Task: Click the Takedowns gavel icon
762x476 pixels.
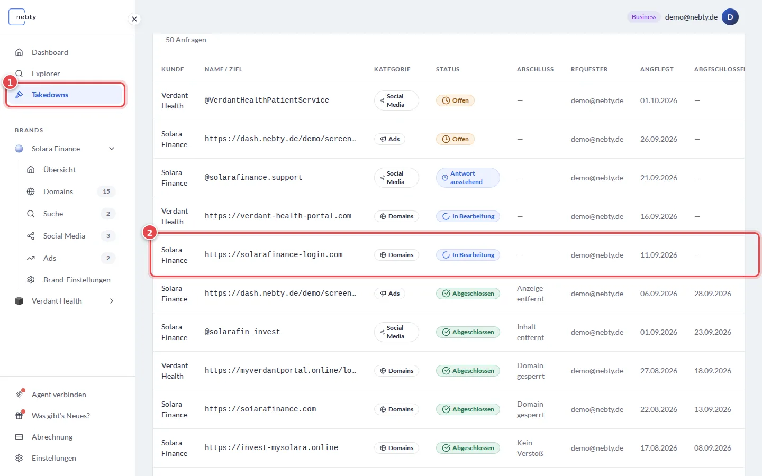Action: 19,95
